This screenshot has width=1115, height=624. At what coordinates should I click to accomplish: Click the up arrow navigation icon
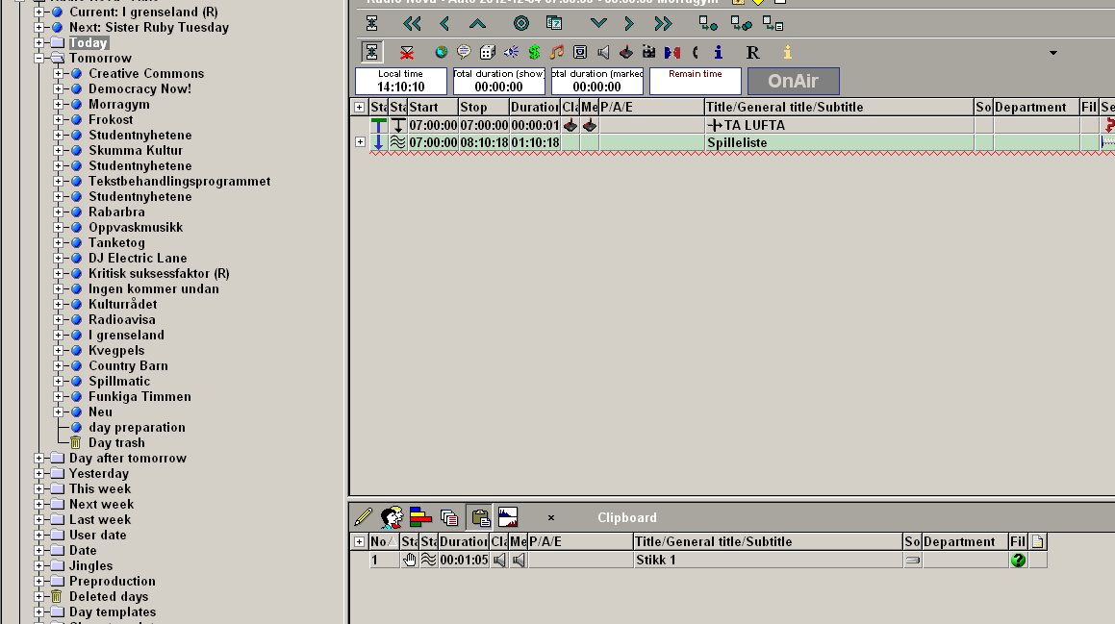pyautogui.click(x=477, y=24)
